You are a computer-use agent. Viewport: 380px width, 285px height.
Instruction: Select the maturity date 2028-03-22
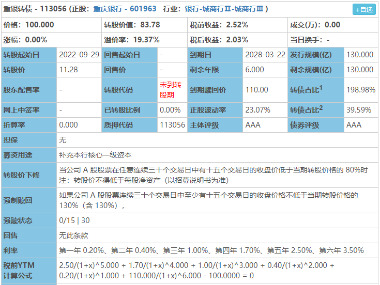tap(265, 55)
